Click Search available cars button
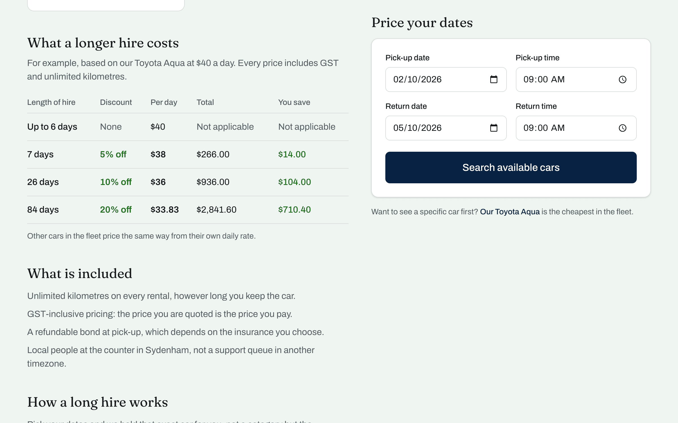Screen dimensions: 678x423 [x=511, y=168]
